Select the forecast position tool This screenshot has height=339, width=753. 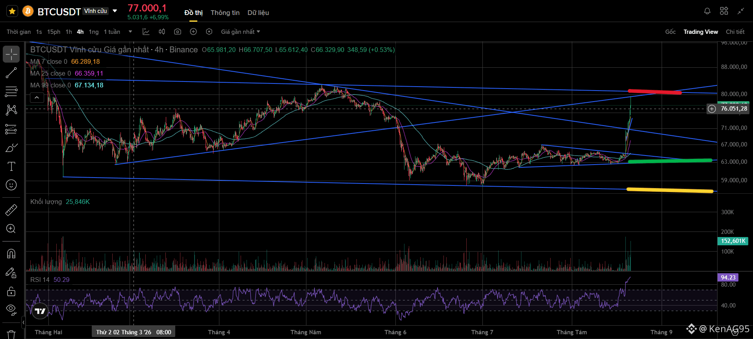click(11, 129)
